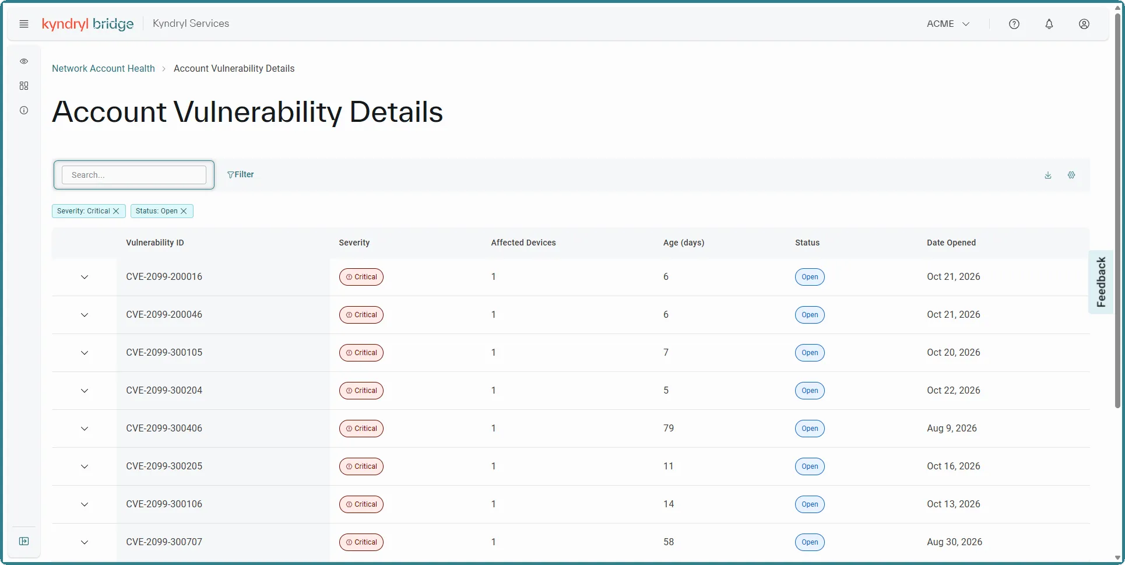The height and width of the screenshot is (565, 1125).
Task: Click the age value 79
Action: [x=669, y=428]
